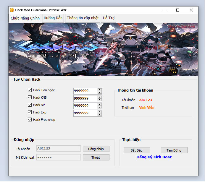Screen dimensions: 205x182
Task: Decrease the Hack Exp value with down arrow
Action: pos(100,115)
